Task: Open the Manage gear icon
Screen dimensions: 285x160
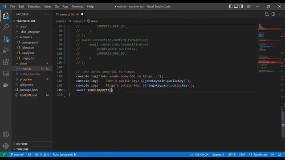Action: [6, 146]
